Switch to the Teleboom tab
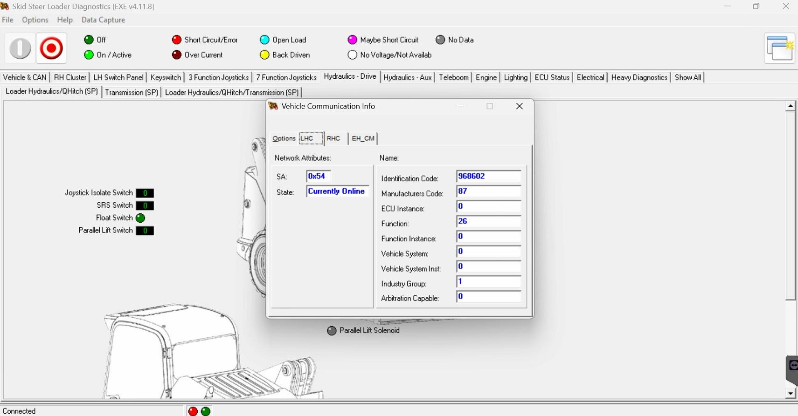Image resolution: width=798 pixels, height=416 pixels. 454,77
